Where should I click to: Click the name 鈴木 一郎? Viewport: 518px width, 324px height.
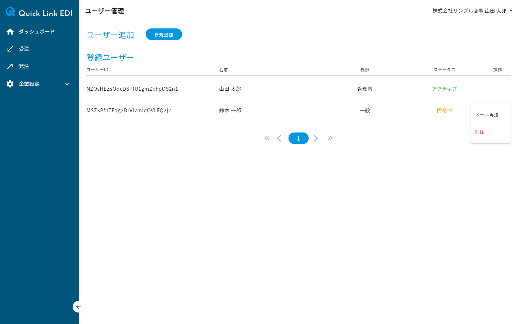click(230, 111)
